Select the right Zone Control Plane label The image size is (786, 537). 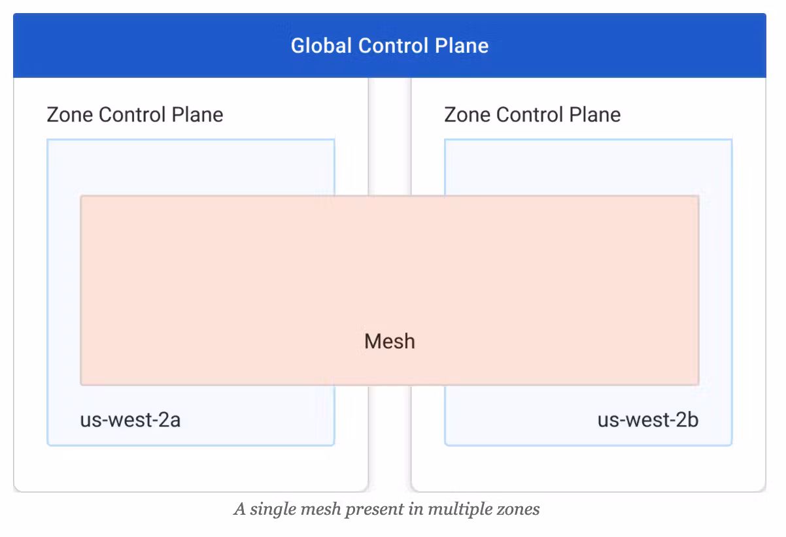click(532, 115)
